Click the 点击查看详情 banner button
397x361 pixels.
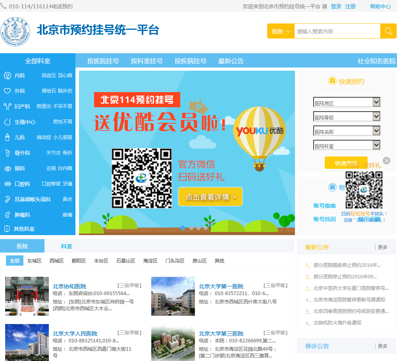pos(210,197)
